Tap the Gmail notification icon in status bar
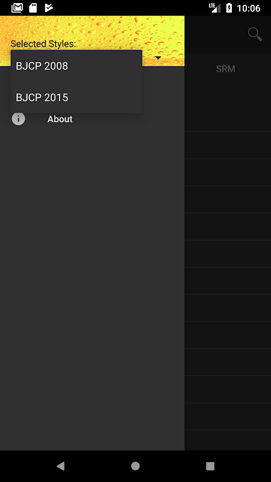The height and width of the screenshot is (482, 271). point(17,8)
